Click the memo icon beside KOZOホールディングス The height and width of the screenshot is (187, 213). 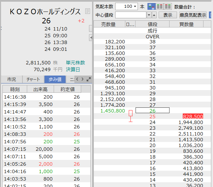tap(88, 12)
